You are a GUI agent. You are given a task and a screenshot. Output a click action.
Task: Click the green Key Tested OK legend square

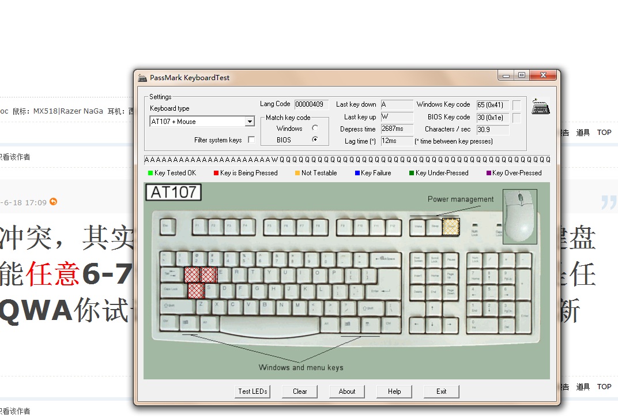(x=150, y=173)
